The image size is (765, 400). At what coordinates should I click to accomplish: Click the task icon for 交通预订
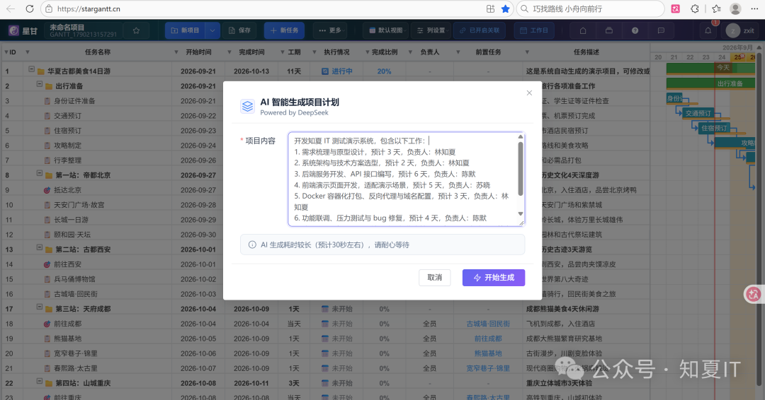pos(47,116)
